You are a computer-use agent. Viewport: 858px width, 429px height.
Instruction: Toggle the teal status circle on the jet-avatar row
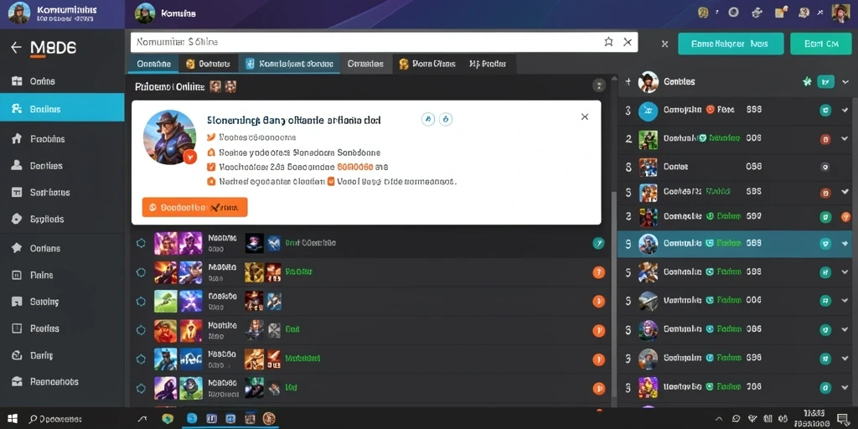point(825,301)
